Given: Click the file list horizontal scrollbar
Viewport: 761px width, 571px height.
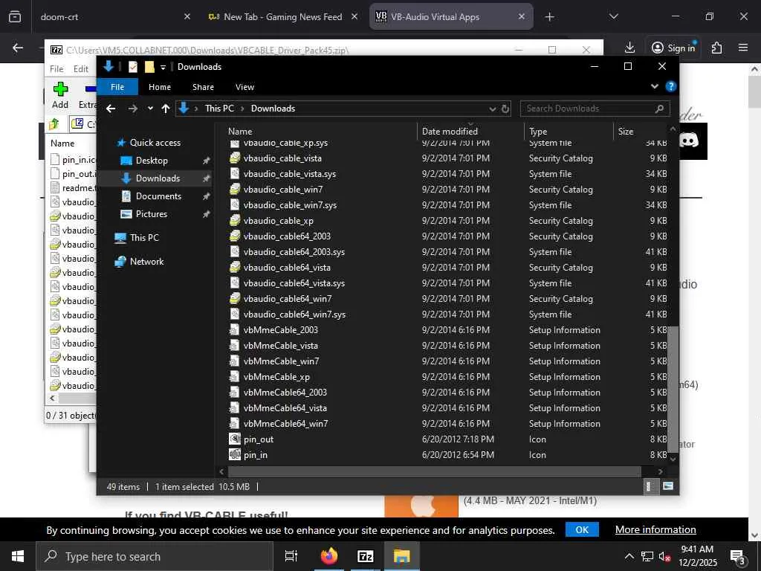Looking at the screenshot, I should click(x=434, y=471).
